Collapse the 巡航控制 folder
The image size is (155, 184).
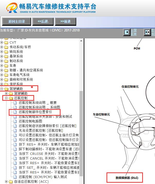click(6, 98)
